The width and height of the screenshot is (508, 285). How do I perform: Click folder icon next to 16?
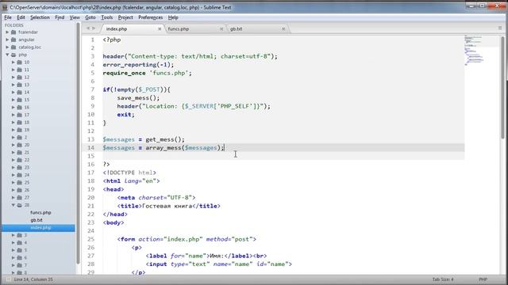[x=19, y=108]
